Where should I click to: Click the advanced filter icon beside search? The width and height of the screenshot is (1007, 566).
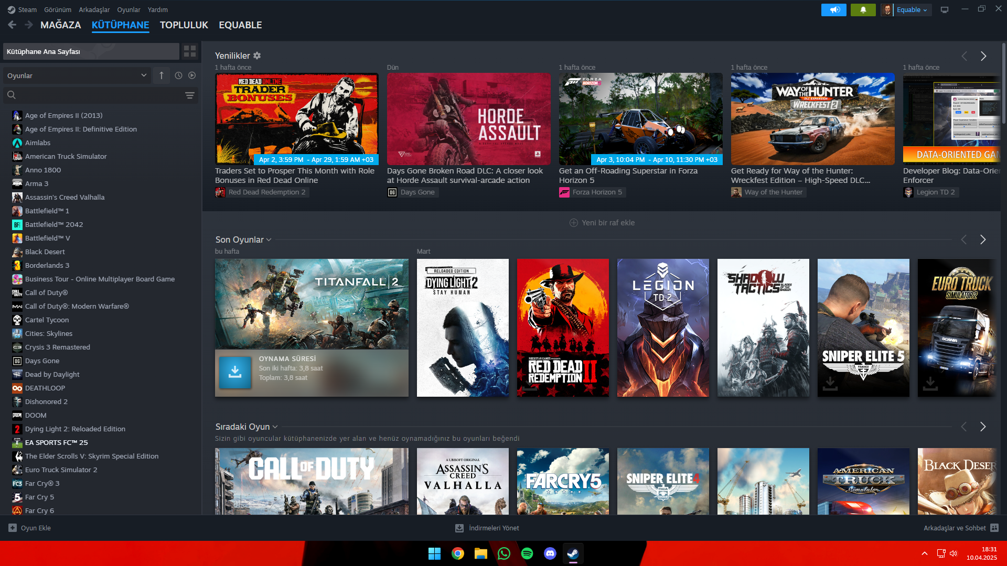click(x=189, y=95)
